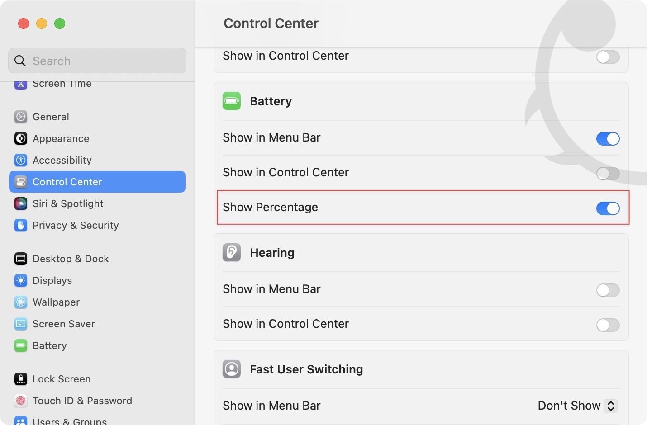Open Lock Screen settings pane
The height and width of the screenshot is (425, 647).
point(62,379)
